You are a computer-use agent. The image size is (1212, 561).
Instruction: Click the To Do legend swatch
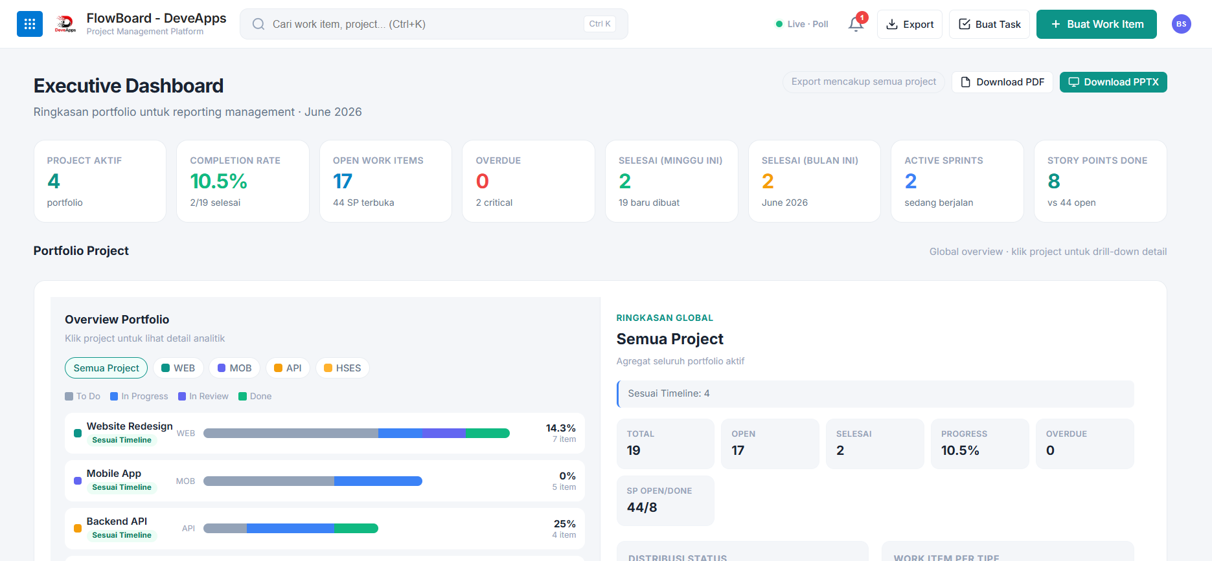pos(69,397)
